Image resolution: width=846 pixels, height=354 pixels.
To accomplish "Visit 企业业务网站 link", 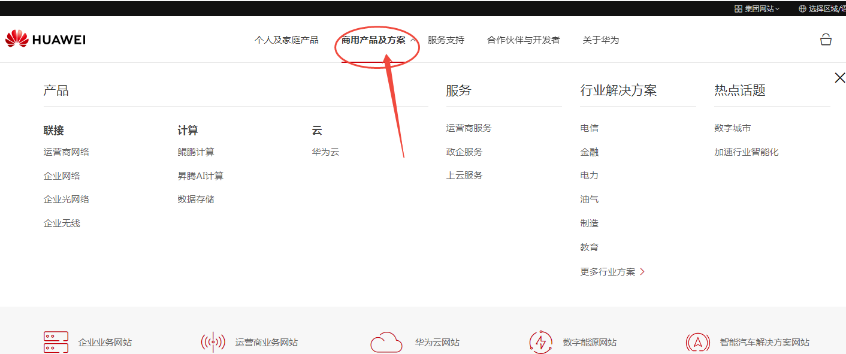I will 105,343.
